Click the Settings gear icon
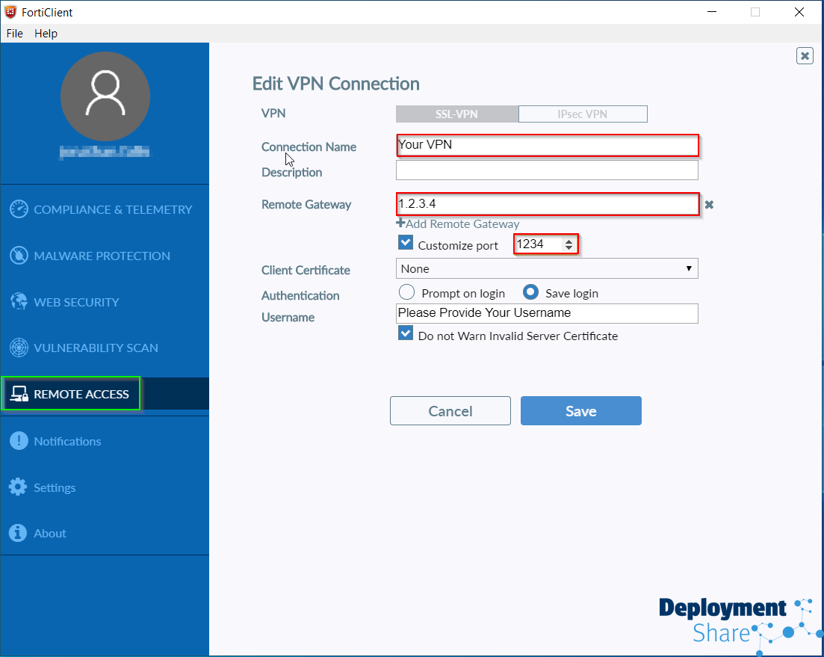824x657 pixels. (18, 487)
